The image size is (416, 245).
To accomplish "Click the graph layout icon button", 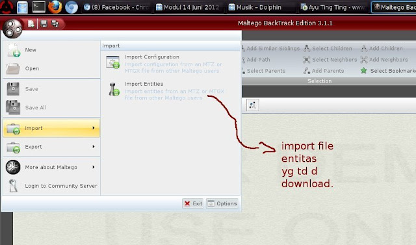I will tap(253, 105).
